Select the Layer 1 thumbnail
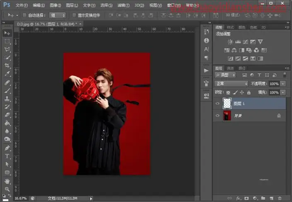Screen dimensions: 292x202 (227, 103)
